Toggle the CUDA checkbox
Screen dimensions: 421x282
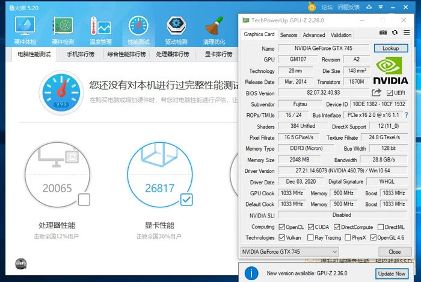(x=311, y=227)
